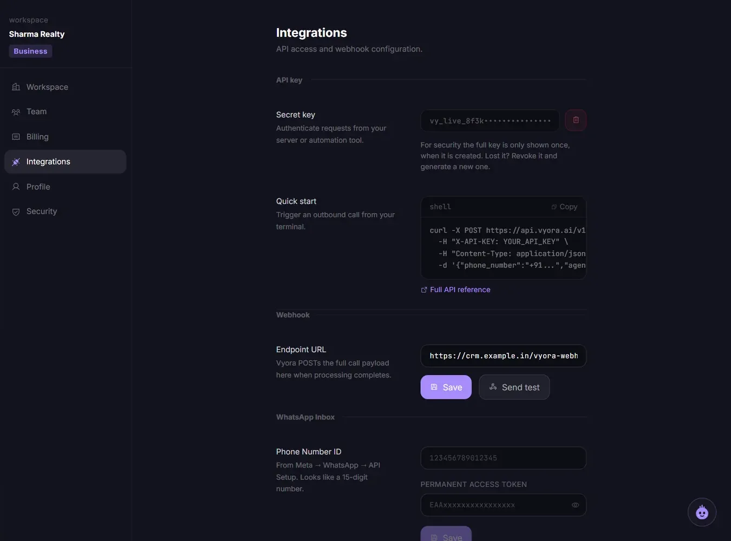This screenshot has height=541, width=731.
Task: Click the "shell" code block label
Action: tap(440, 207)
